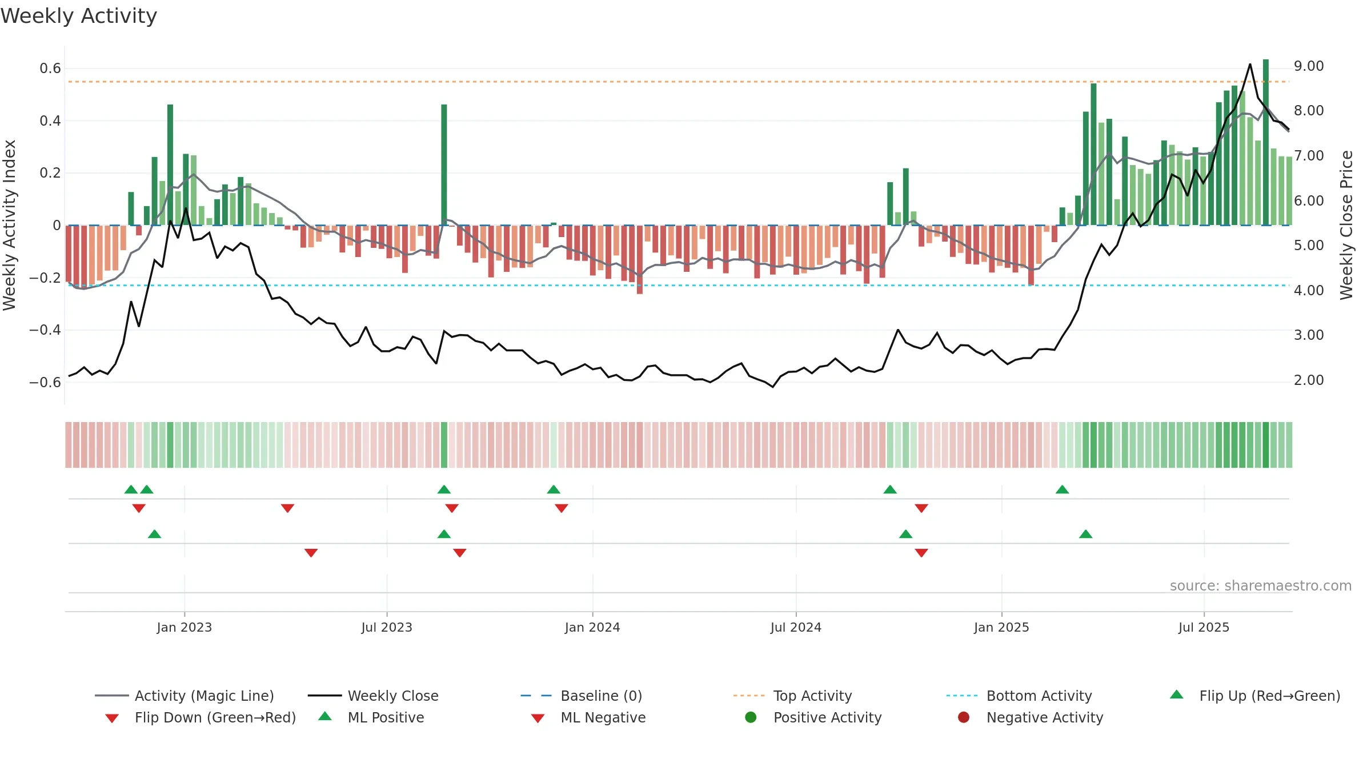Select the flip-up marker just before Jan 2024
1371x771 pixels.
(x=554, y=489)
